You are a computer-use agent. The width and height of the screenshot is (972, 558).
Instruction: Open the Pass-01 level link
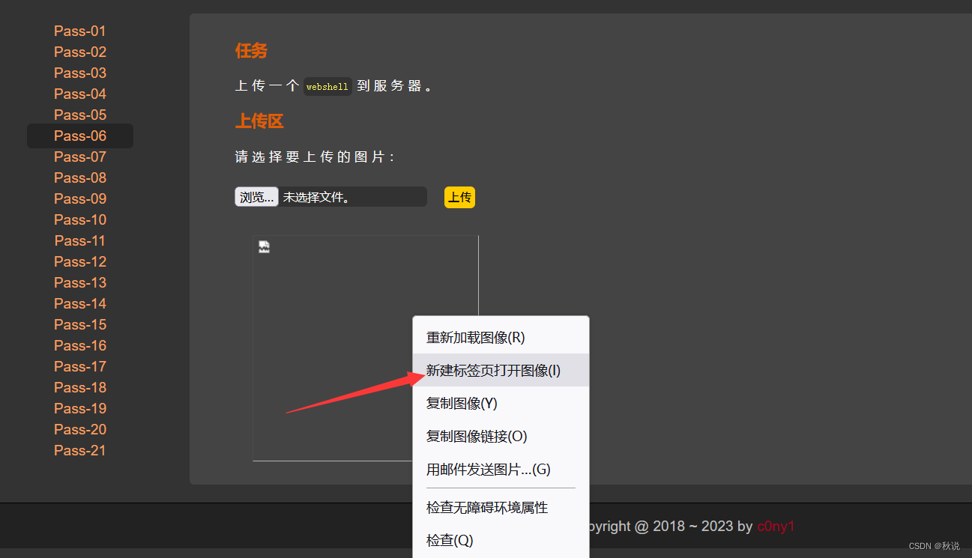click(80, 31)
